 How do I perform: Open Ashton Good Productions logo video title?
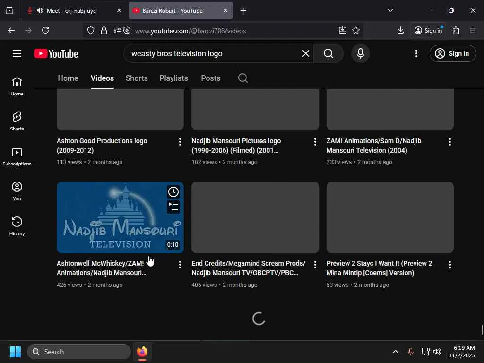pyautogui.click(x=102, y=146)
